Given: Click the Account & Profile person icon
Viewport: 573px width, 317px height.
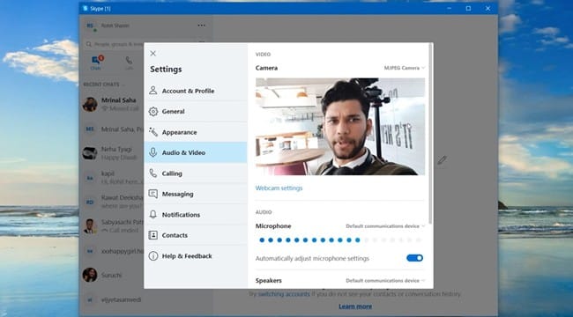Looking at the screenshot, I should tap(153, 91).
